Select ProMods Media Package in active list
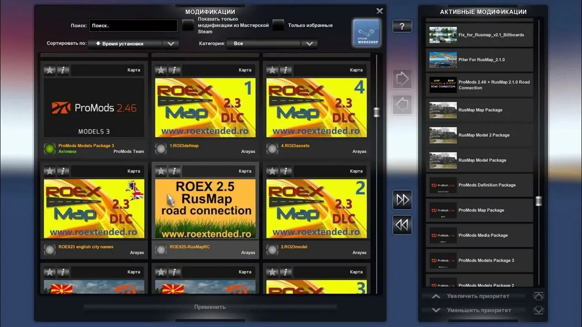Screen dimensions: 582x327 click(480, 235)
